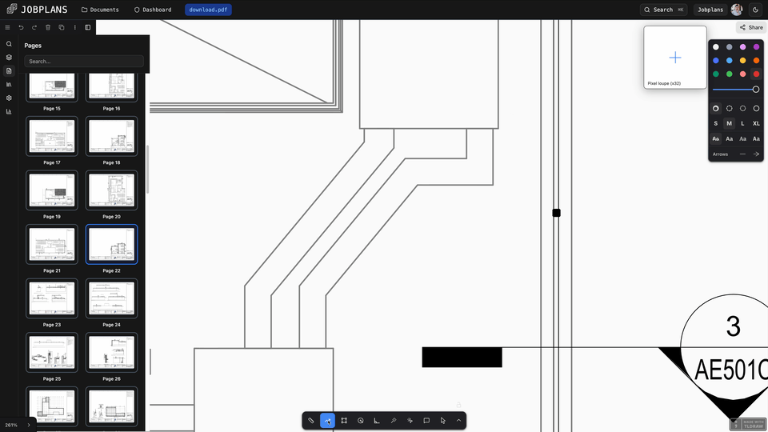Click the trash delete icon
768x432 pixels.
click(x=48, y=27)
